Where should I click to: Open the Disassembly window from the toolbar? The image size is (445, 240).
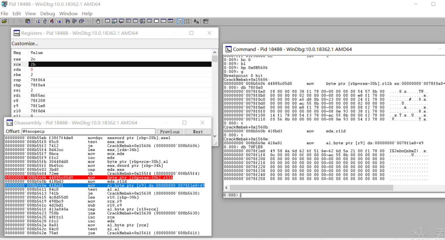pyautogui.click(x=149, y=21)
